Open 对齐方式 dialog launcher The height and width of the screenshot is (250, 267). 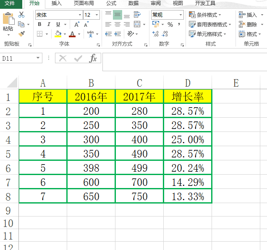pyautogui.click(x=146, y=45)
